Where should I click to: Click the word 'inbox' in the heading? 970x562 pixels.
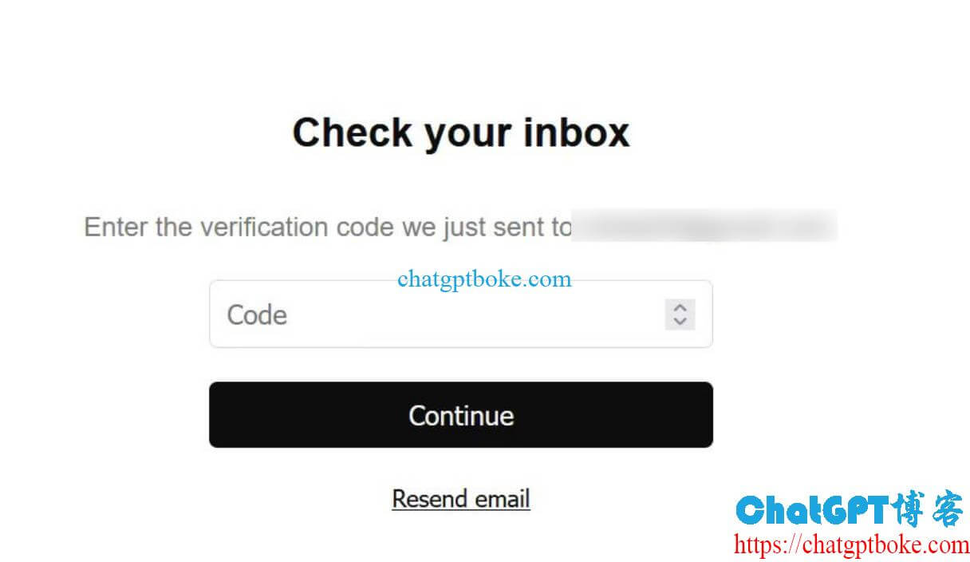[576, 133]
